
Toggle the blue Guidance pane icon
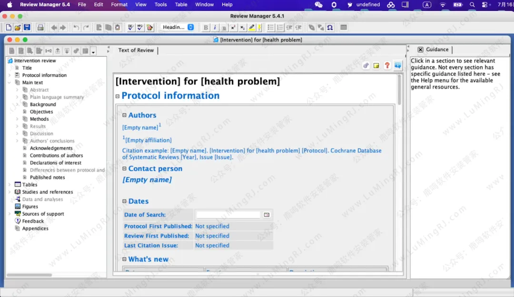pyautogui.click(x=397, y=66)
